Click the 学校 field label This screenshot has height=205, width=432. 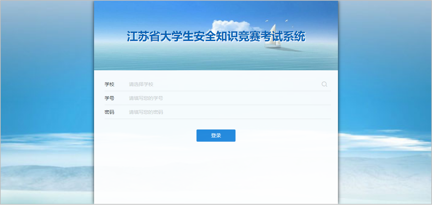(109, 84)
